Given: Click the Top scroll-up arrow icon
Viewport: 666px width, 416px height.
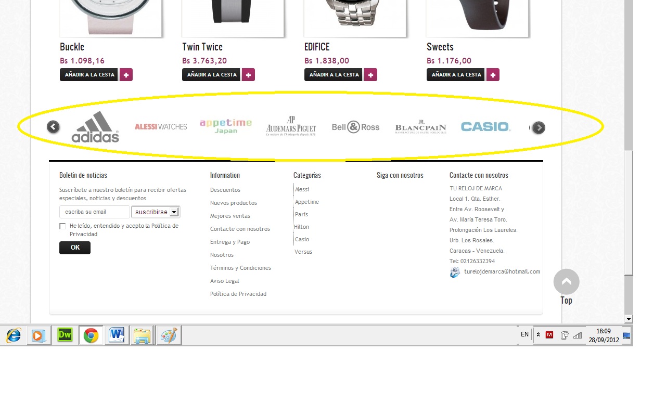Looking at the screenshot, I should 567,282.
